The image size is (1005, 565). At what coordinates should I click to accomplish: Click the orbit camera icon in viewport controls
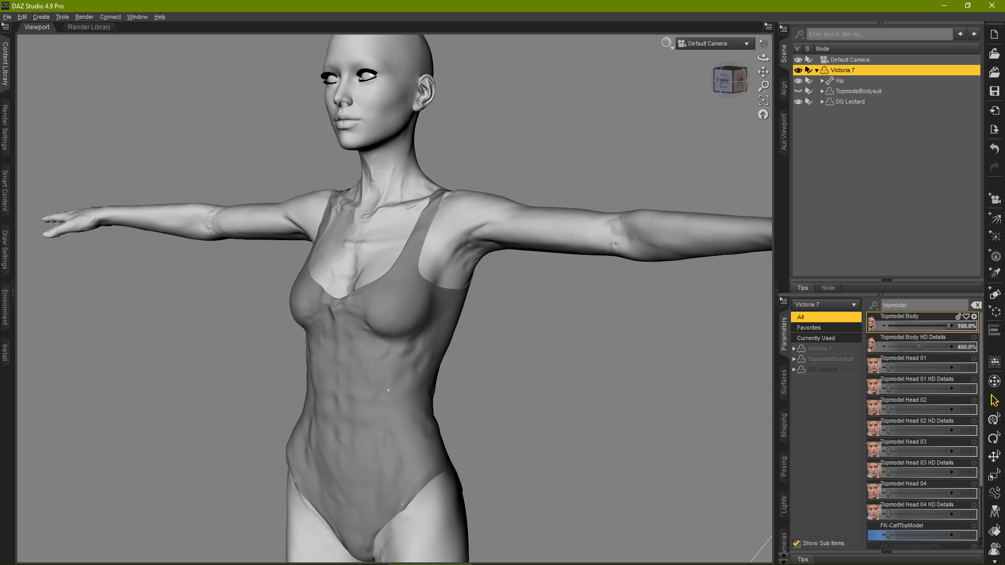click(764, 57)
